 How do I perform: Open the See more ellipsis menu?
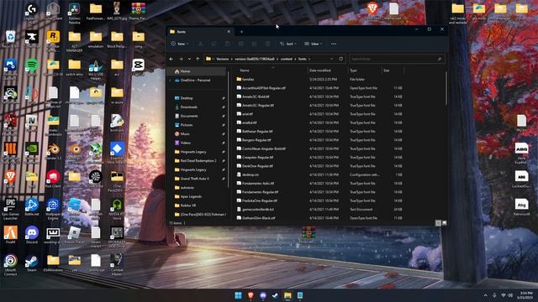[x=334, y=44]
